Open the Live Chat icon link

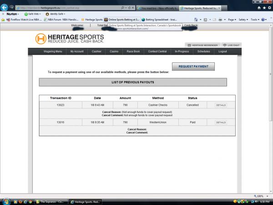coord(231,45)
